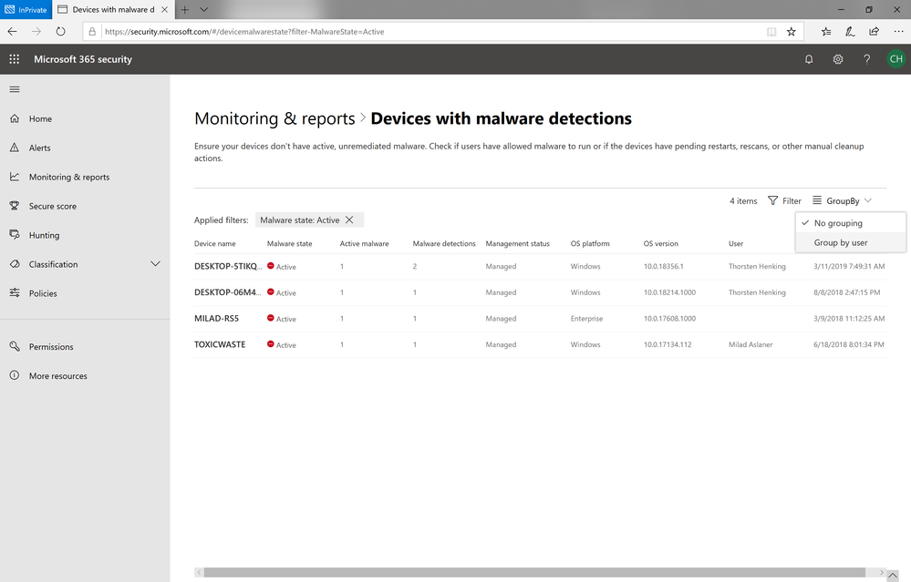
Task: Click Active status icon for TOXICWASTE
Action: coord(270,344)
